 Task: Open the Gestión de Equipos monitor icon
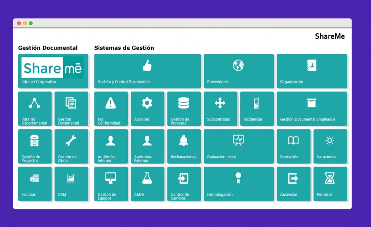[x=110, y=178]
